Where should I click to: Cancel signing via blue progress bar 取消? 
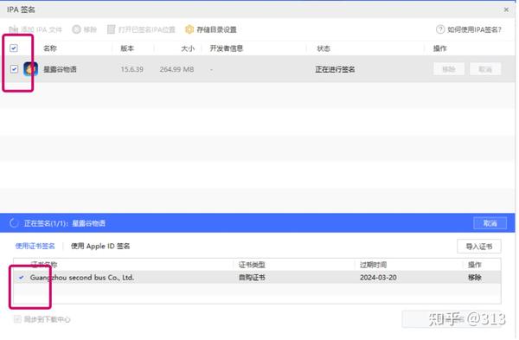pos(490,223)
